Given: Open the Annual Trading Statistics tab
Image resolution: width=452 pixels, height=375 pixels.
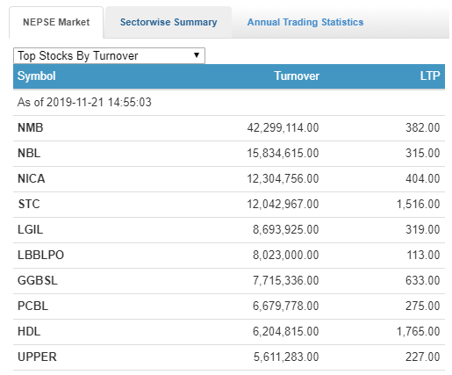Looking at the screenshot, I should pos(305,22).
